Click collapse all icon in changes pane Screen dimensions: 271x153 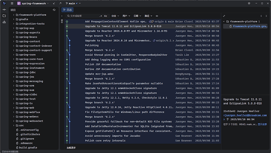click(266, 16)
